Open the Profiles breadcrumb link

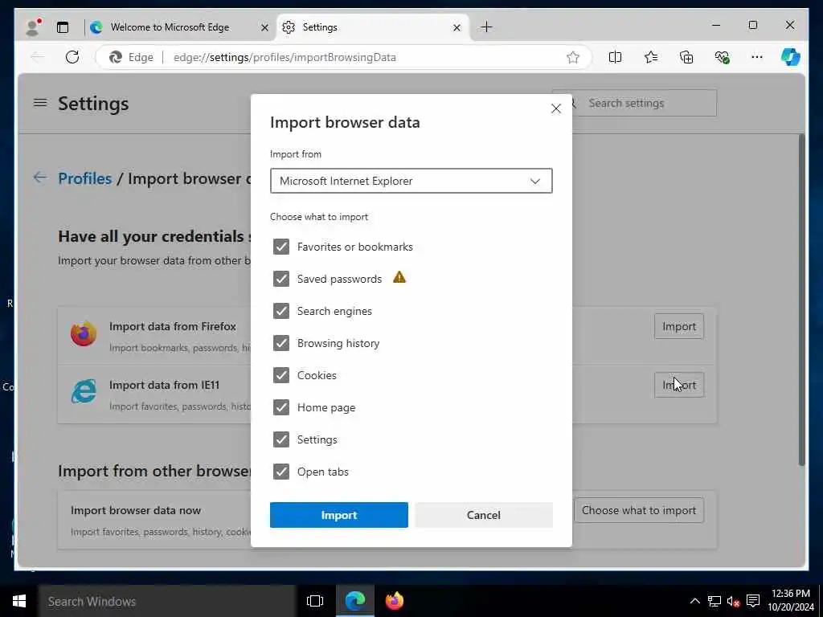tap(84, 178)
